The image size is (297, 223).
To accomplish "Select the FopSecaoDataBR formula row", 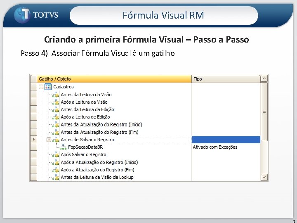I will coord(85,147).
